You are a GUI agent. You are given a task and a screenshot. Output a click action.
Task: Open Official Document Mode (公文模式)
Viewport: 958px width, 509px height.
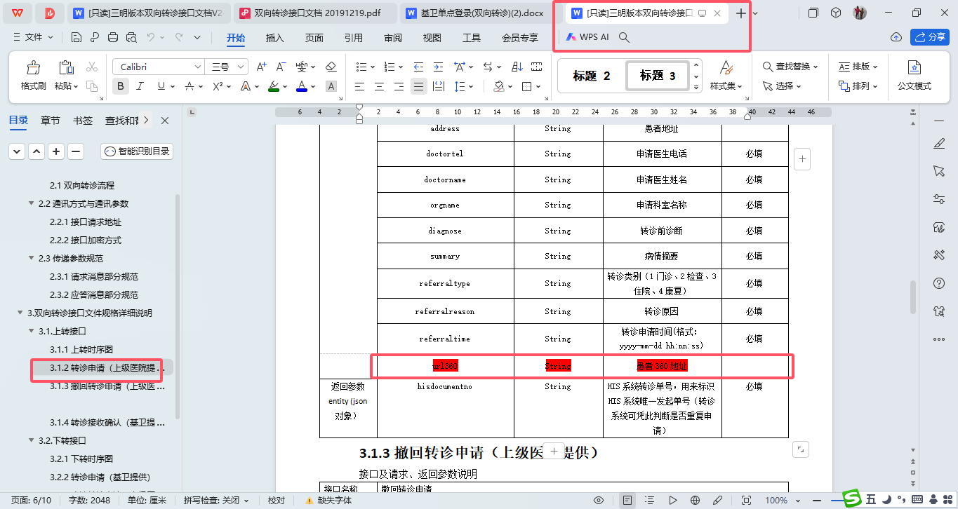pyautogui.click(x=914, y=76)
